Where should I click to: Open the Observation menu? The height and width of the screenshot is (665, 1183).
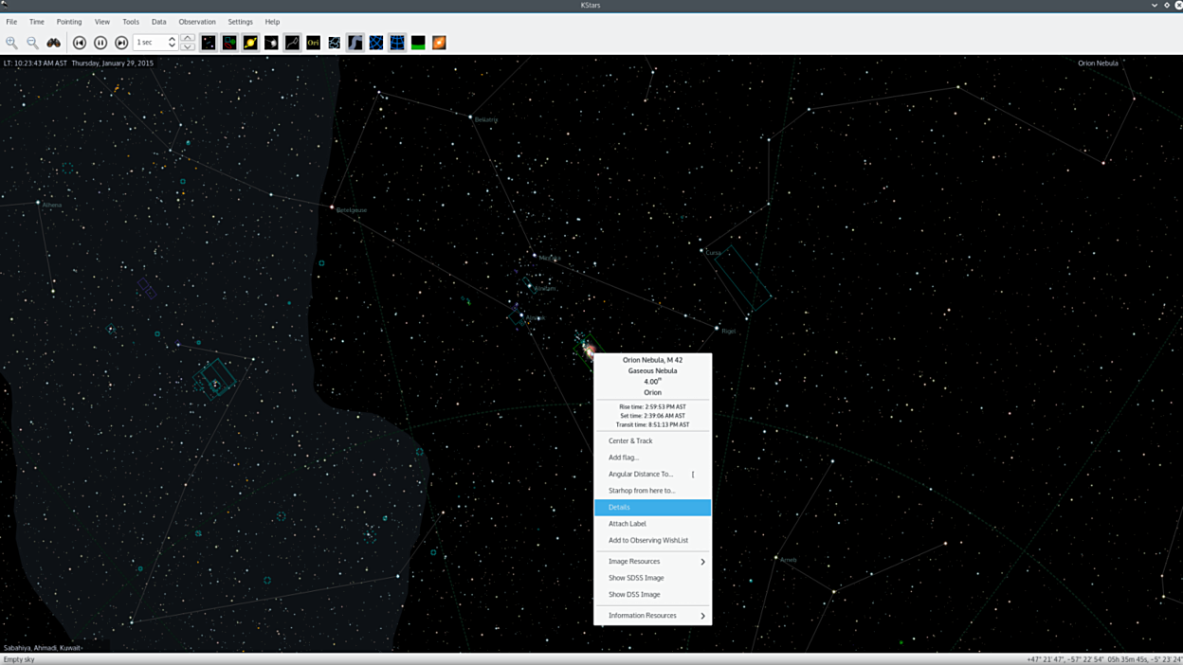click(197, 22)
